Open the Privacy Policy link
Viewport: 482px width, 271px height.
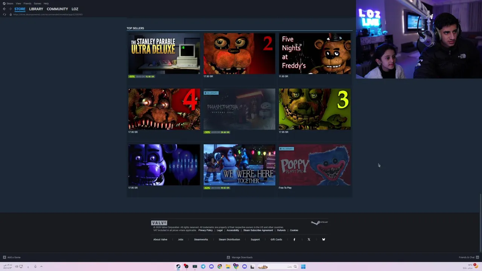click(x=206, y=230)
